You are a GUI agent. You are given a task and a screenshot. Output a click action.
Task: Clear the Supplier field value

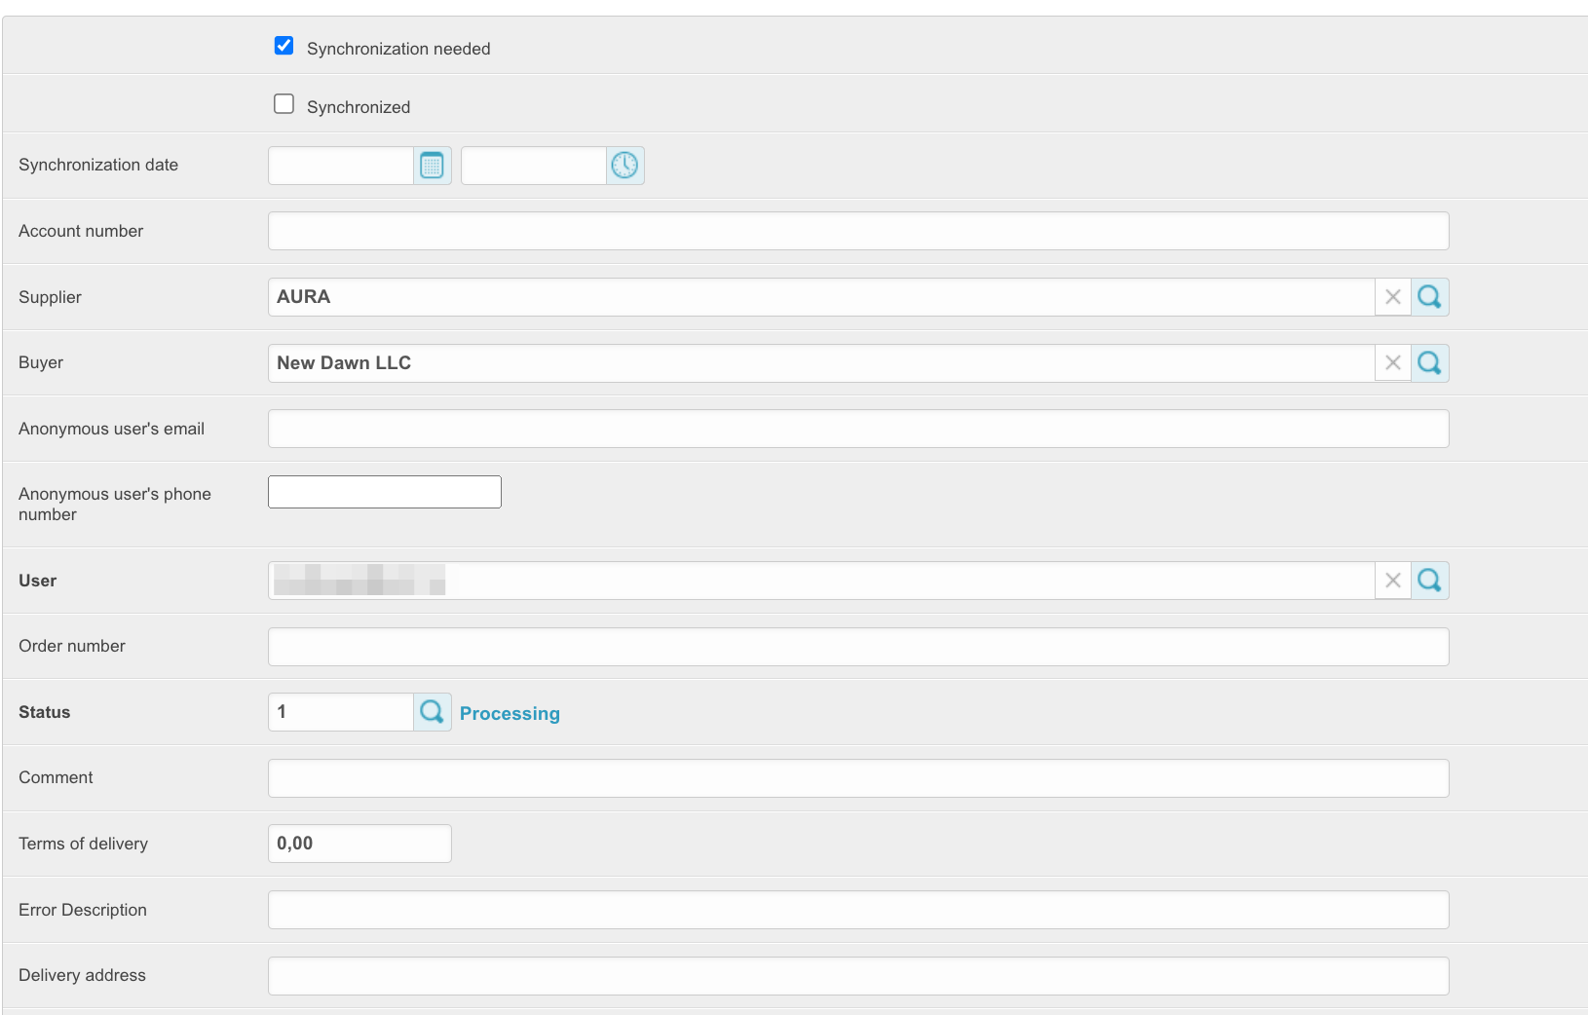point(1392,297)
